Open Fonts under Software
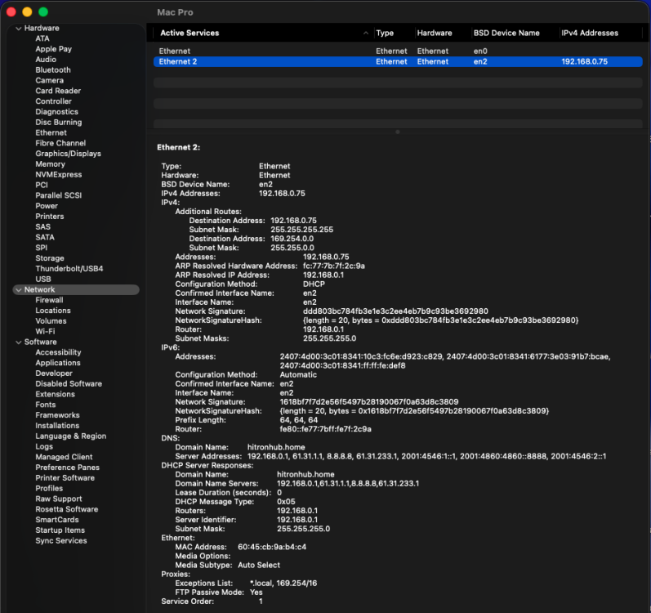This screenshot has width=651, height=613. click(x=45, y=405)
